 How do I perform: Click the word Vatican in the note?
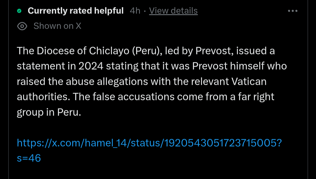coord(249,81)
